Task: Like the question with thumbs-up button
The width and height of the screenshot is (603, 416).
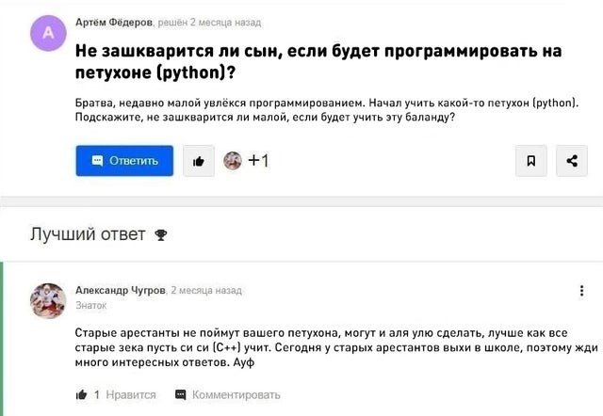Action: point(198,161)
